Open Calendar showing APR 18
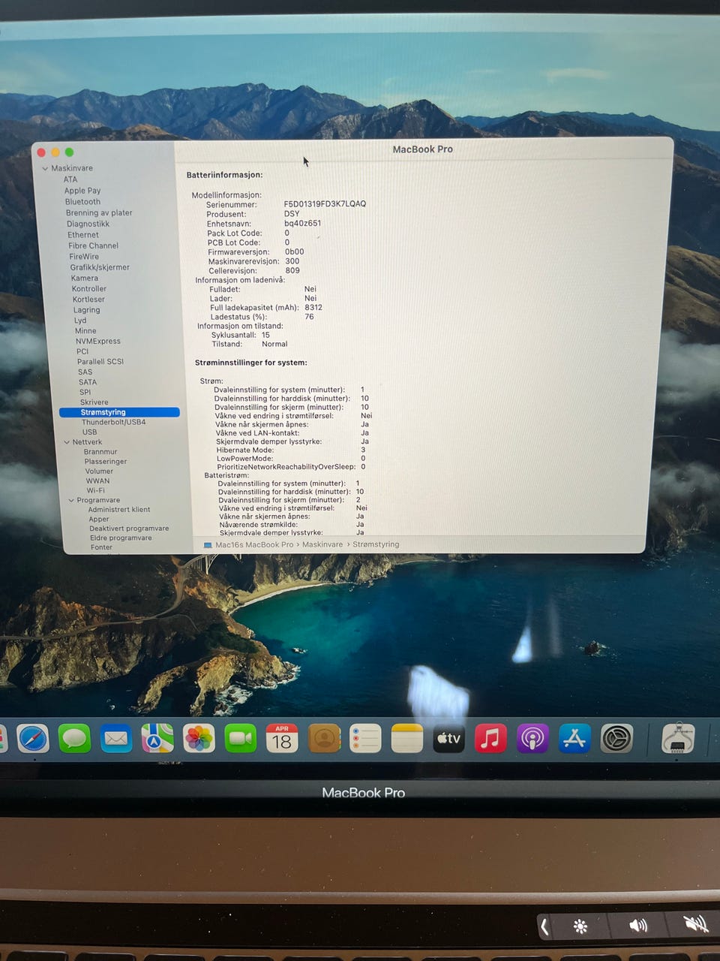 pyautogui.click(x=282, y=739)
